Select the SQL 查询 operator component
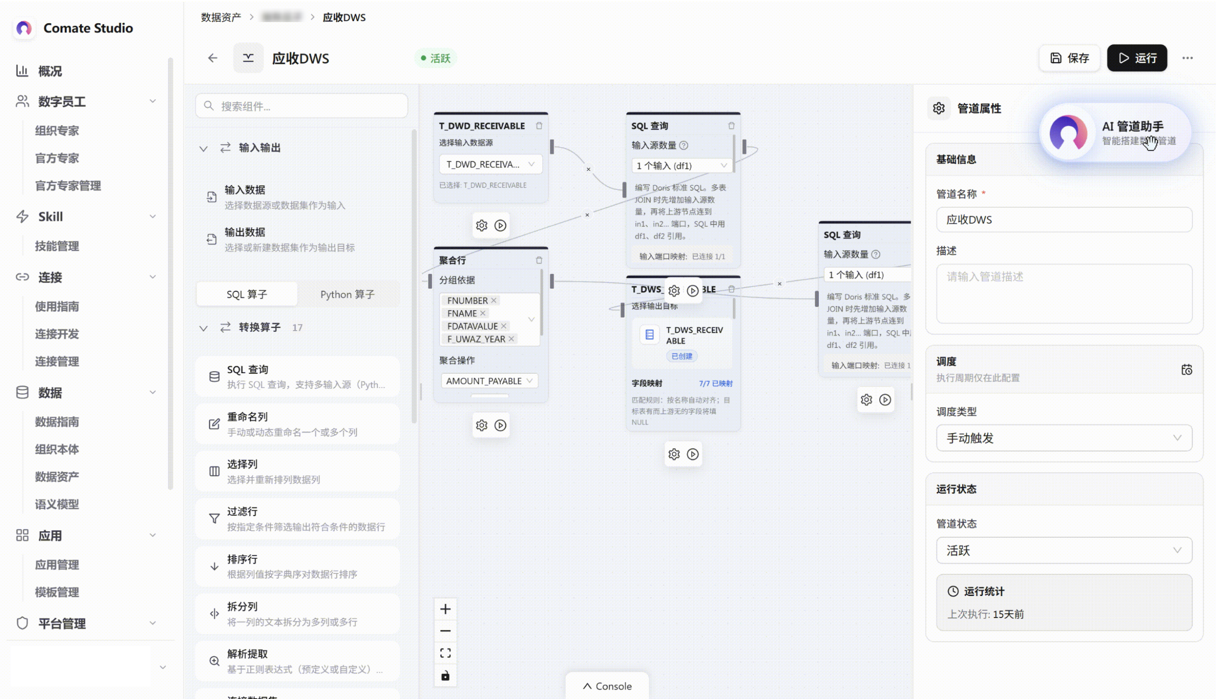1216x699 pixels. (297, 376)
